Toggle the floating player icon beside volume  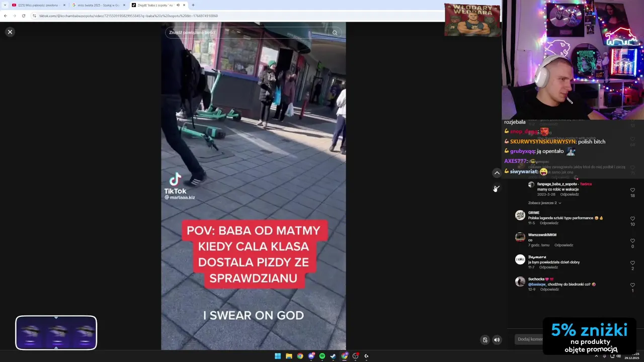[485, 340]
